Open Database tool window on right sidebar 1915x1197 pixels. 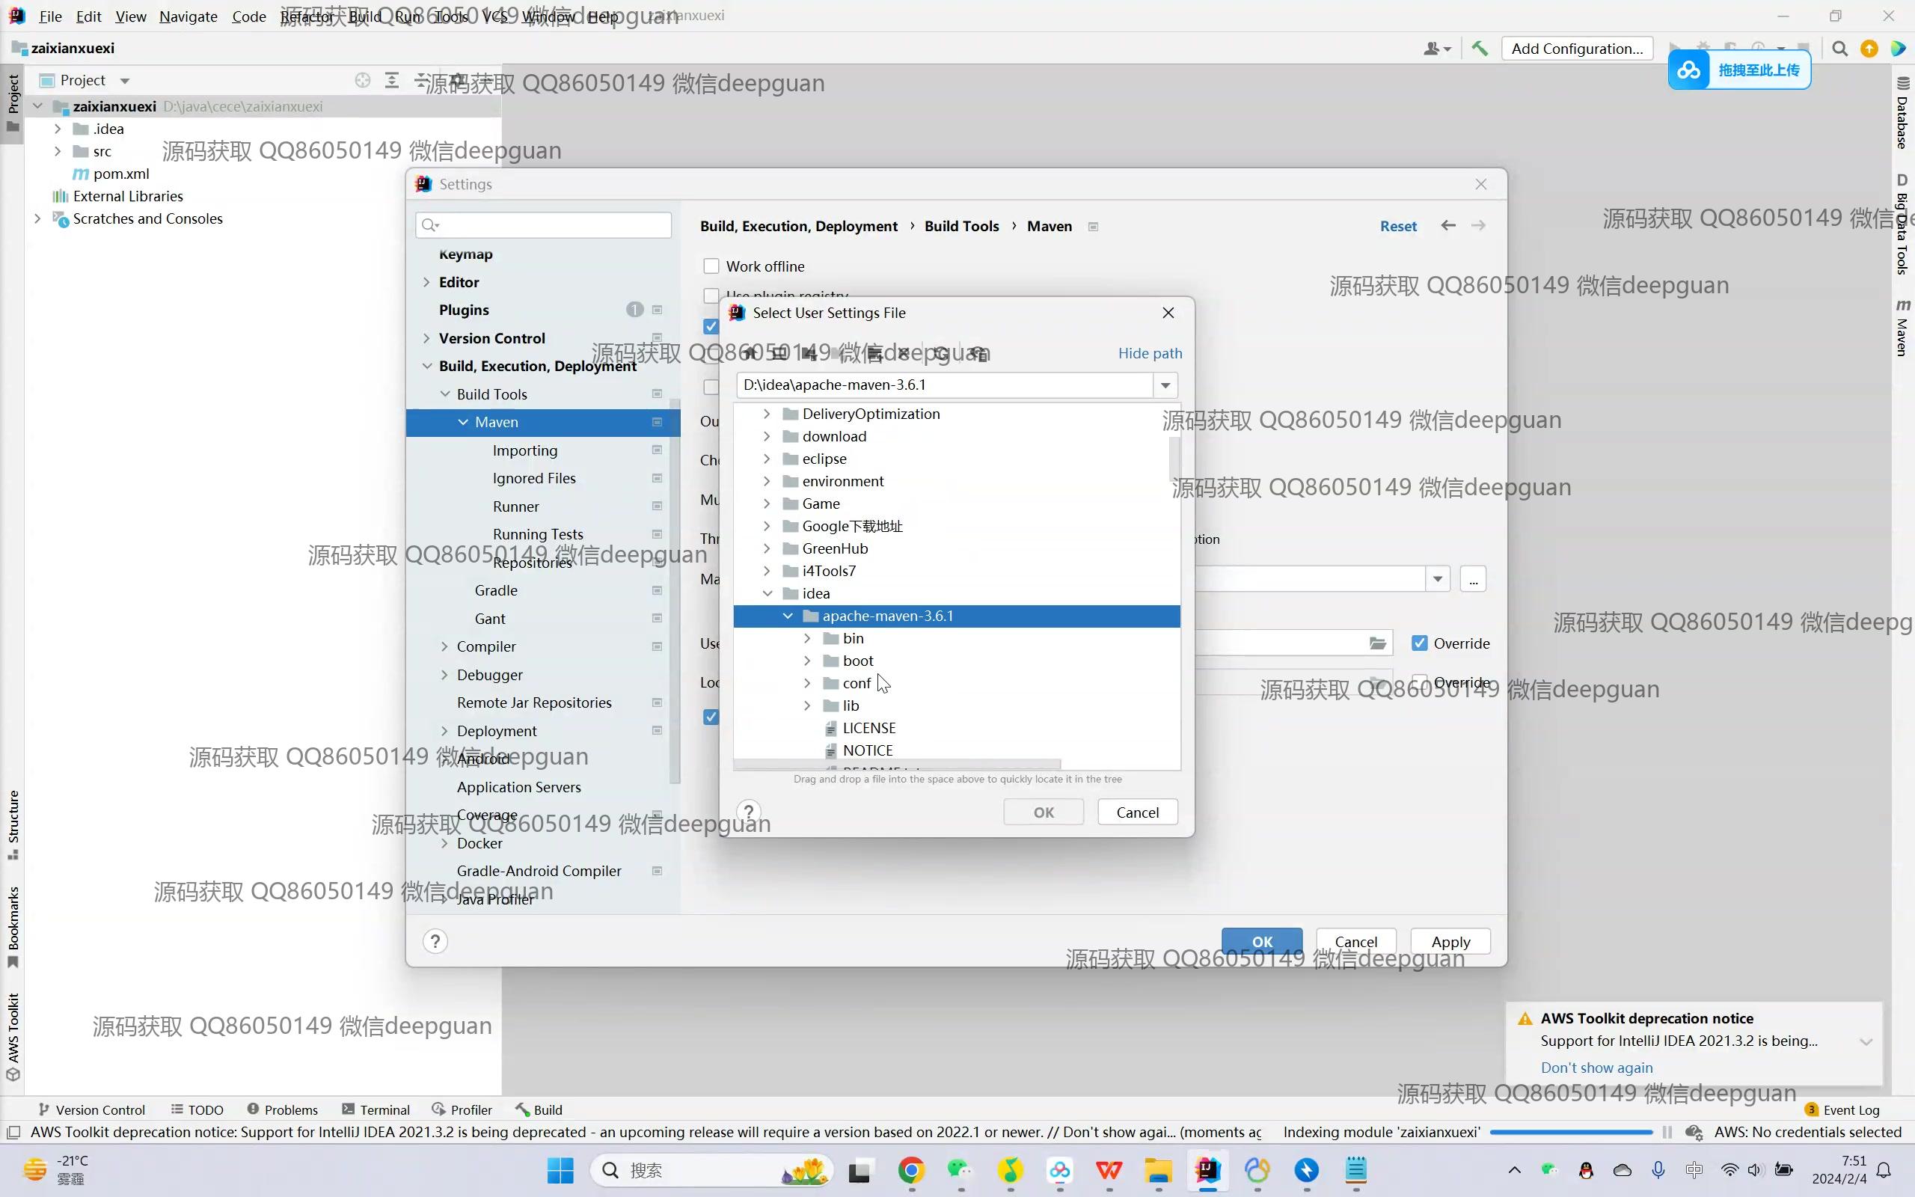coord(1902,112)
